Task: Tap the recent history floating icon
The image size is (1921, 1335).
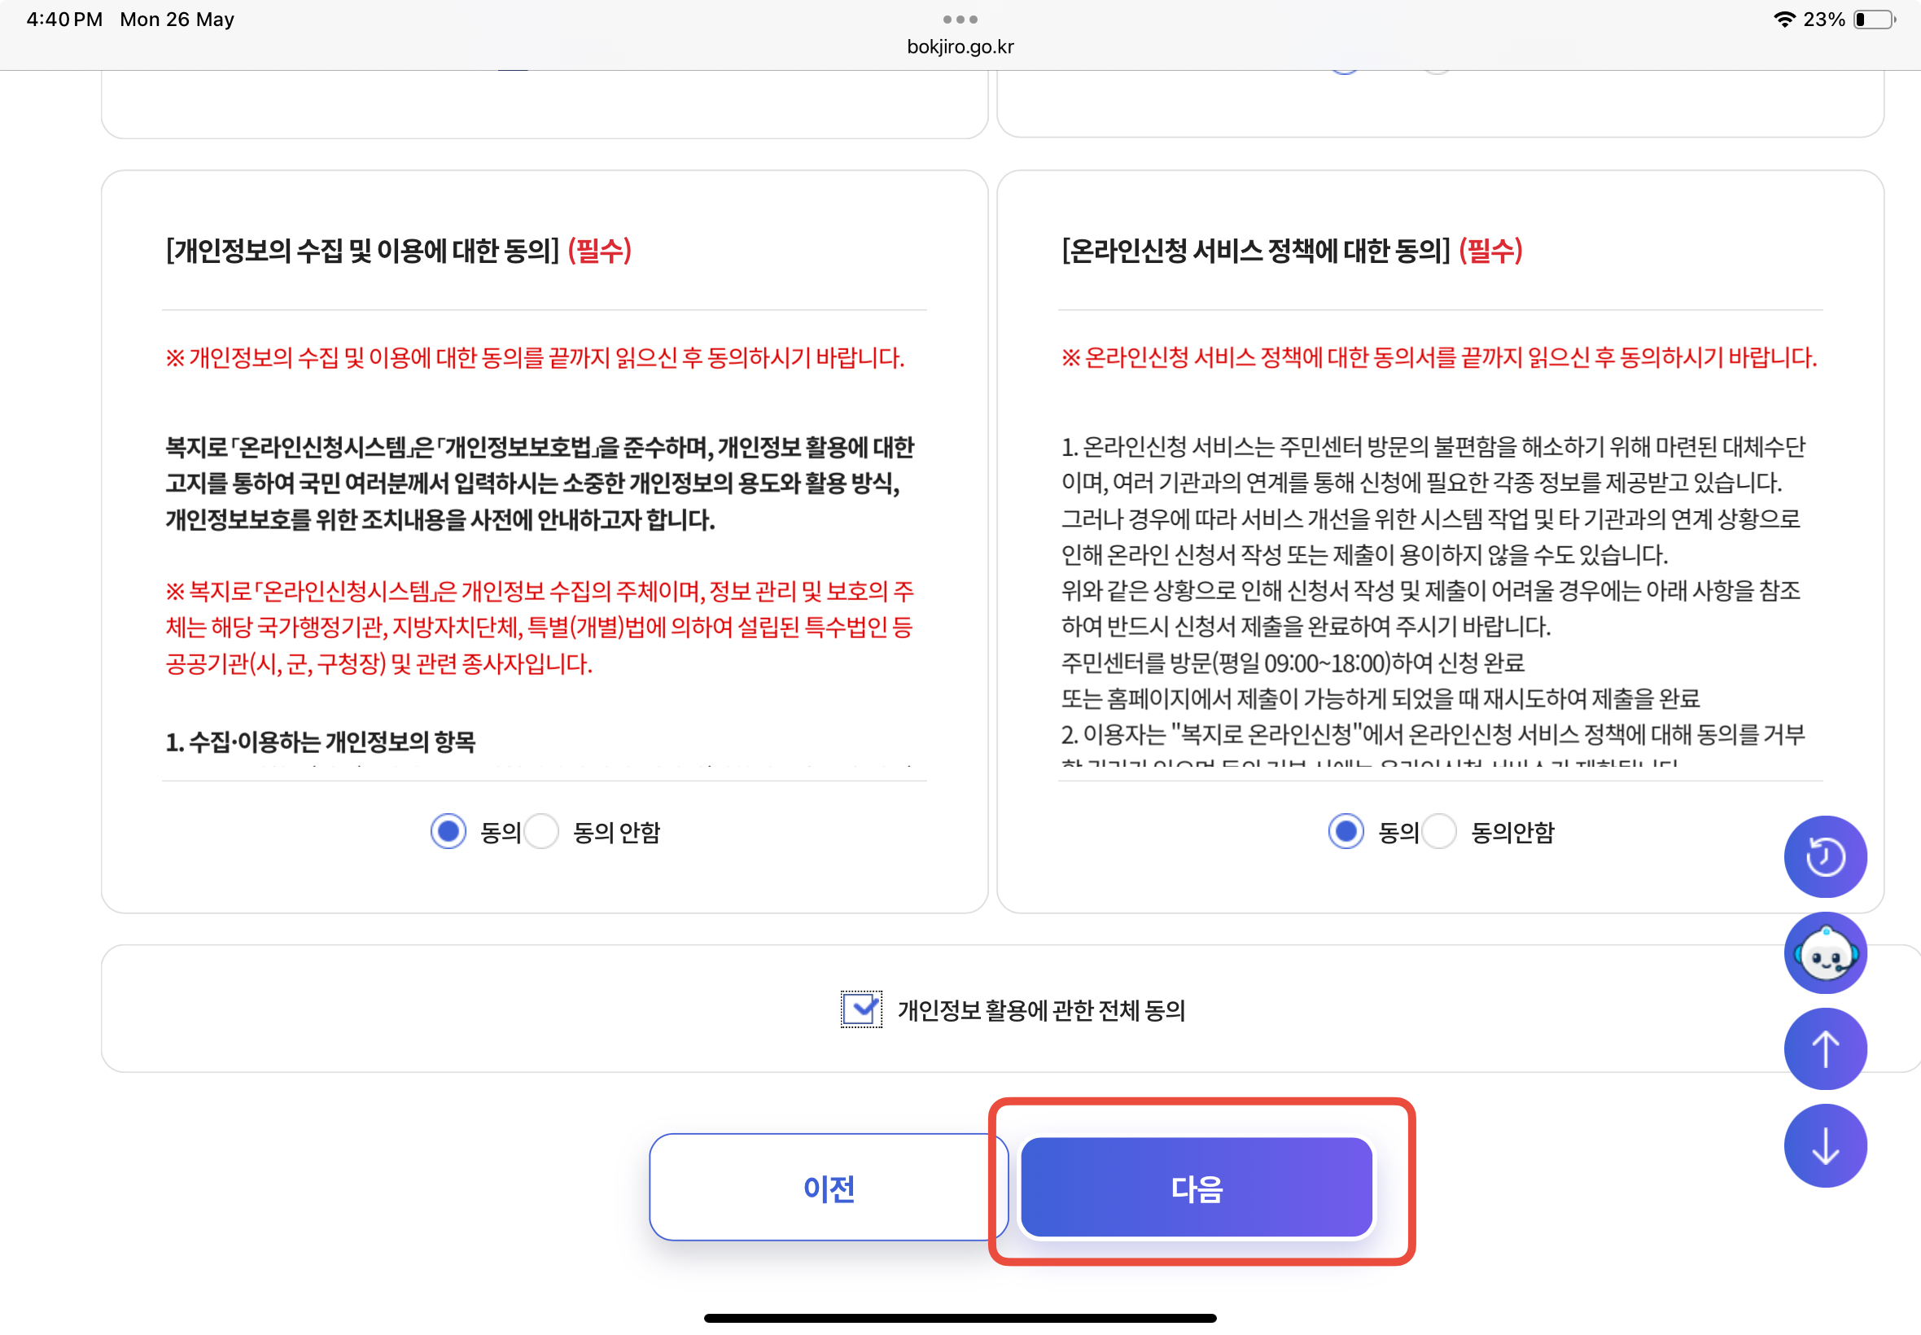Action: [x=1825, y=856]
